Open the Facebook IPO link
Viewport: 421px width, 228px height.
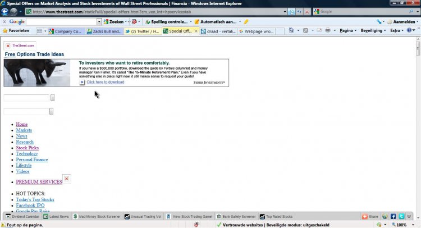coord(30,206)
